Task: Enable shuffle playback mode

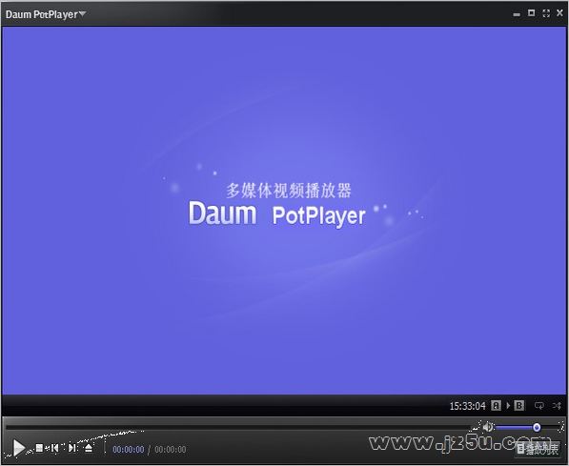Action: (x=557, y=405)
